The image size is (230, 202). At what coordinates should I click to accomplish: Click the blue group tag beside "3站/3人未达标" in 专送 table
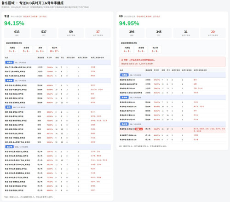click(10, 63)
